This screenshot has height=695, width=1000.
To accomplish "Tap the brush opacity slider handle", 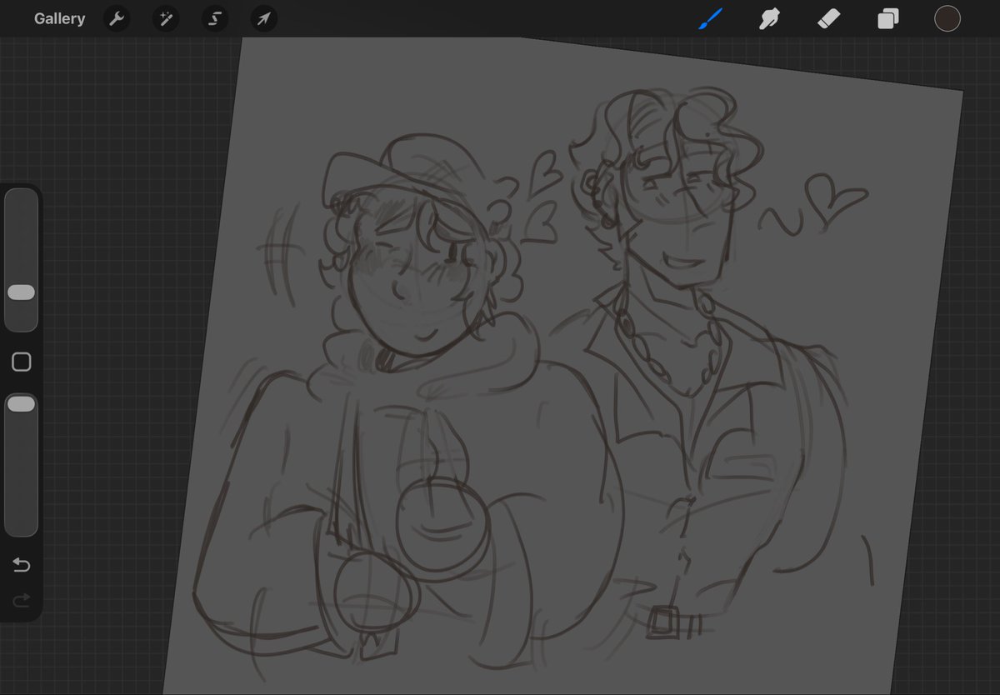I will (21, 404).
